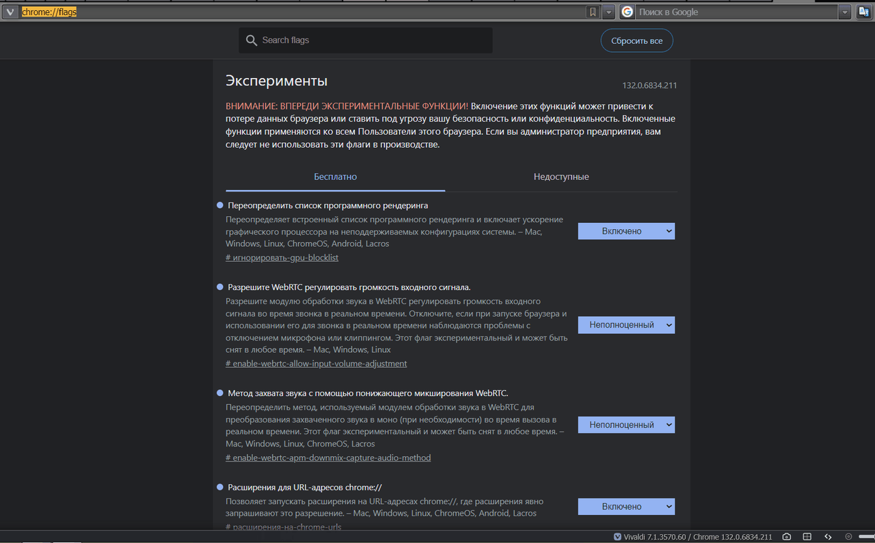Click the 'Эксперименты' page heading
The image size is (875, 543).
click(277, 81)
